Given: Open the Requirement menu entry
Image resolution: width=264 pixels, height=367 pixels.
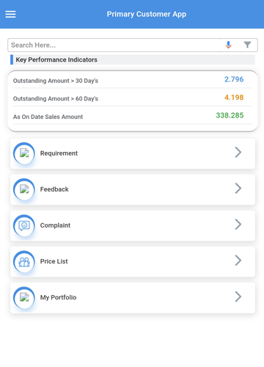Looking at the screenshot, I should [x=133, y=153].
